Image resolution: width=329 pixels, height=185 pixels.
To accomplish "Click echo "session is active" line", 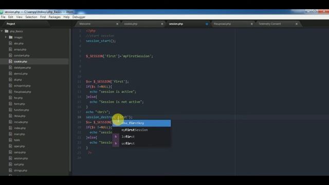I will click(113, 91).
